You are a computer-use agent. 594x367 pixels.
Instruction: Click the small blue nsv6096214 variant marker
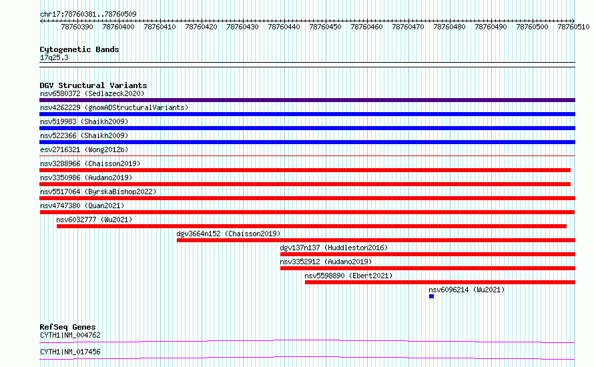431,296
